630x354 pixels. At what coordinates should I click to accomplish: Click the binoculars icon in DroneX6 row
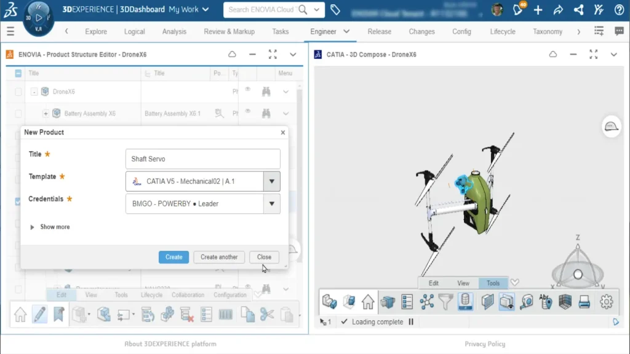click(266, 92)
